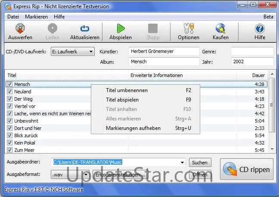Click the Album field Mensch
The height and width of the screenshot is (197, 279).
(x=164, y=62)
